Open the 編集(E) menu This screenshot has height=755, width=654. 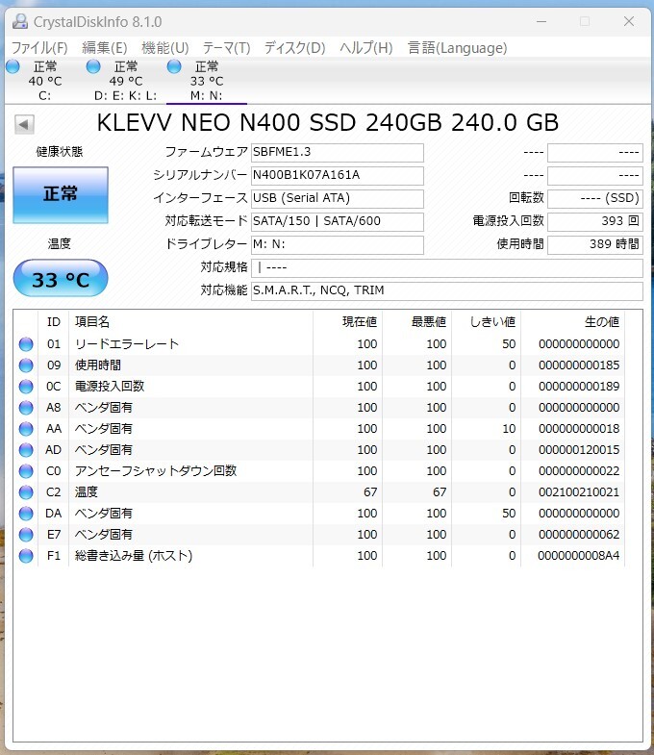(105, 48)
